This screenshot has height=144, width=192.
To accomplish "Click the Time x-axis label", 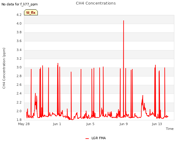I will pyautogui.click(x=170, y=129).
